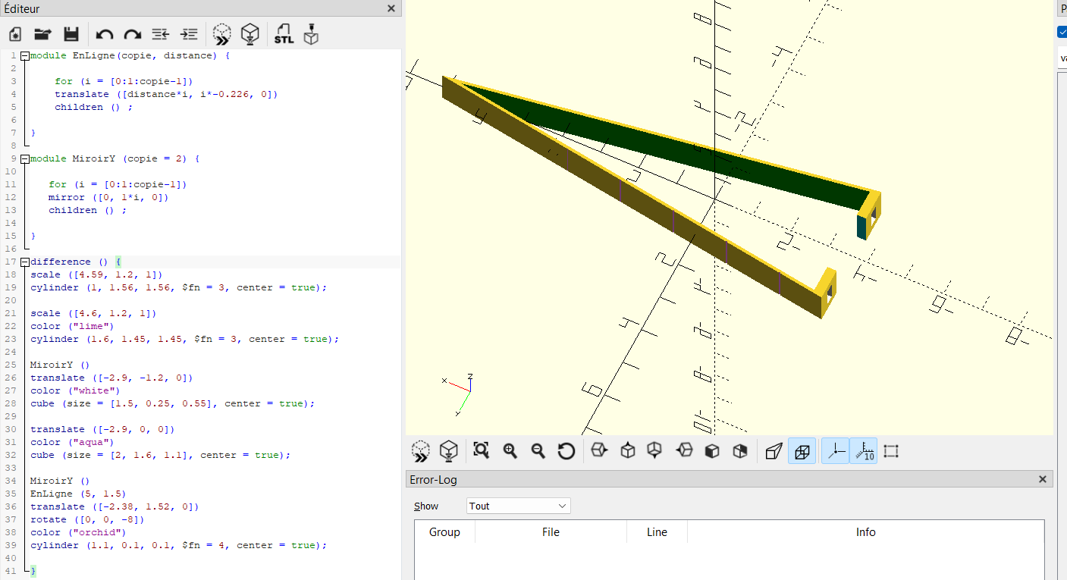Close the Éditeur panel

[x=391, y=8]
